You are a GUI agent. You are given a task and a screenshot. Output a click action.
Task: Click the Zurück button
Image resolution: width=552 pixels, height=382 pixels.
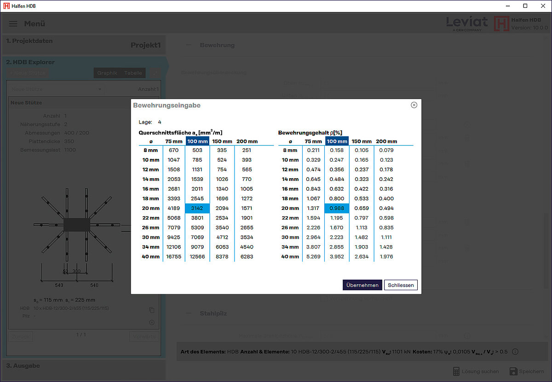point(21,337)
